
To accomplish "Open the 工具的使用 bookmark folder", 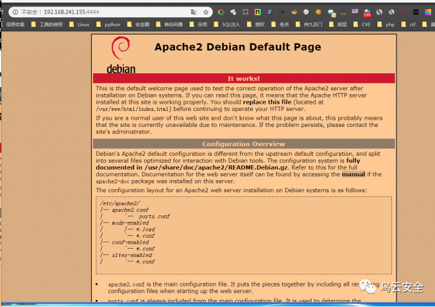I will [x=47, y=24].
